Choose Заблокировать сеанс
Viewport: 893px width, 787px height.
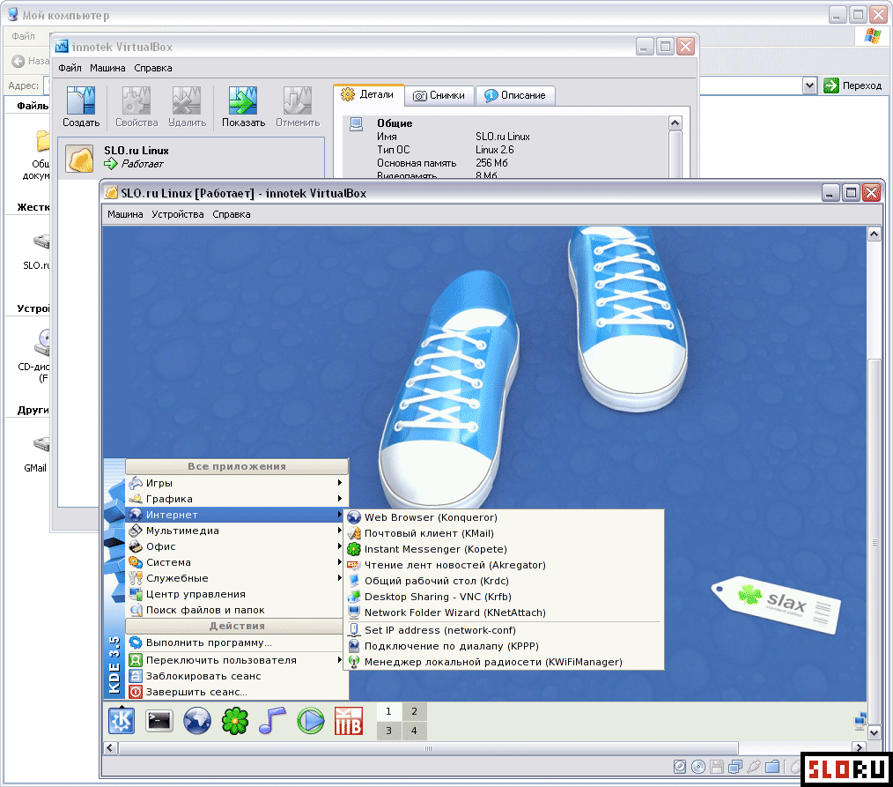coord(236,676)
